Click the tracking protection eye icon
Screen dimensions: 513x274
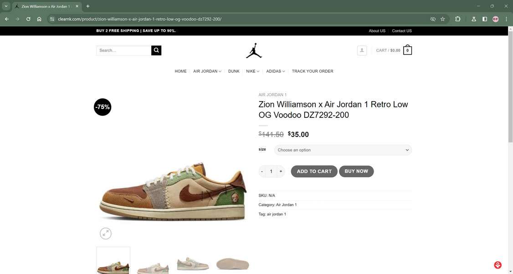433,19
